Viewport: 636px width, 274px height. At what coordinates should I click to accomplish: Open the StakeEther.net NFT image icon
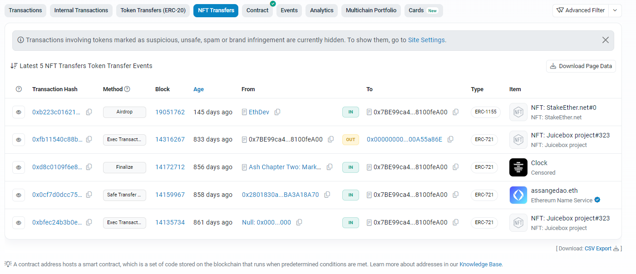(518, 112)
